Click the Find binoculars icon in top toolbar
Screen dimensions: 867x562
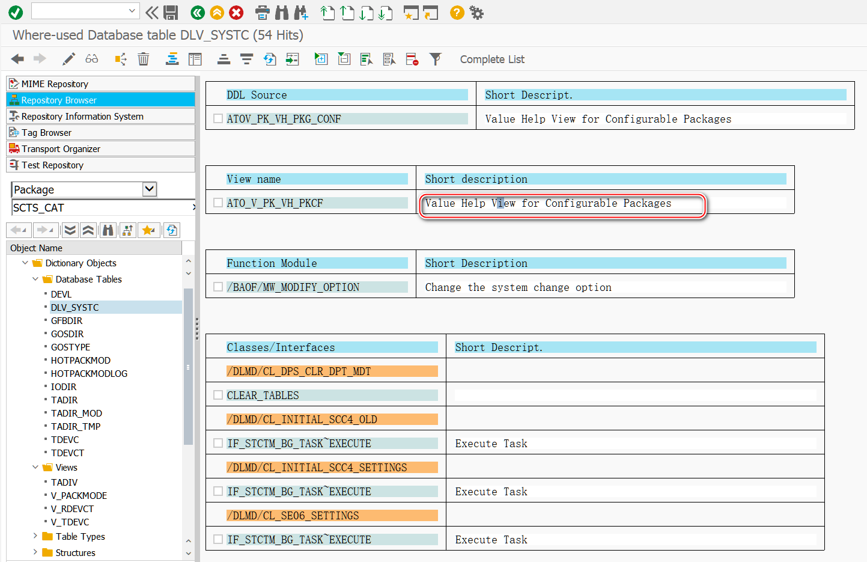282,13
